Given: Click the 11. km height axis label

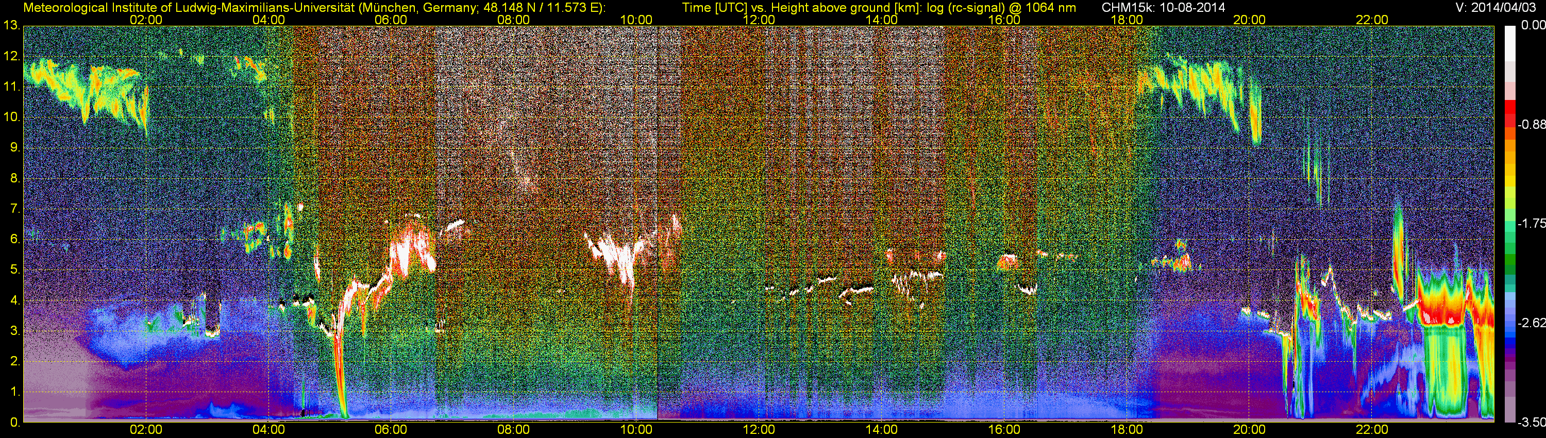Looking at the screenshot, I should point(11,87).
